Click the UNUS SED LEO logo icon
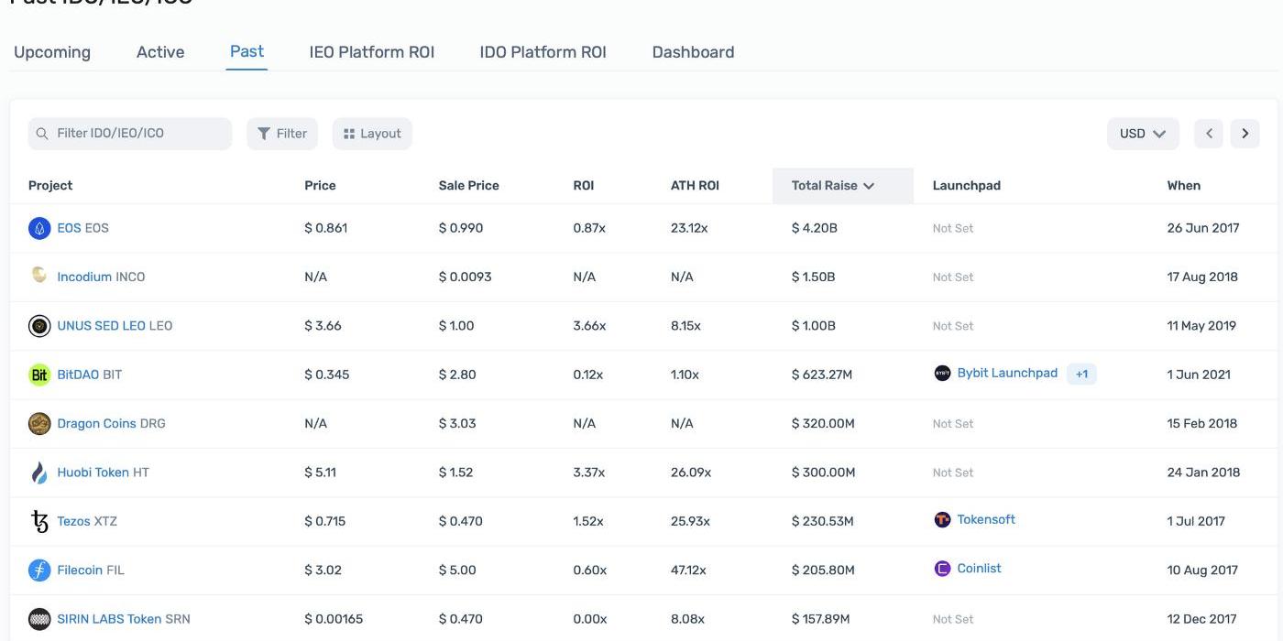Image resolution: width=1283 pixels, height=641 pixels. point(39,326)
